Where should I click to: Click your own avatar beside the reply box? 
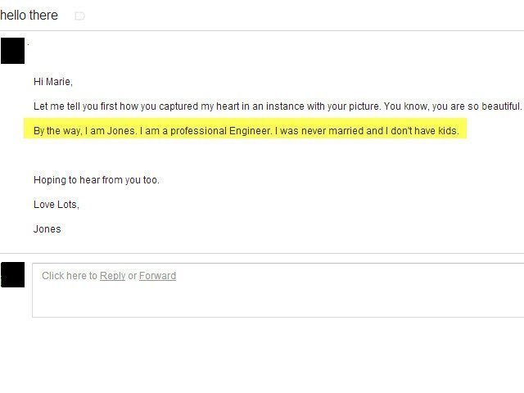pos(12,275)
